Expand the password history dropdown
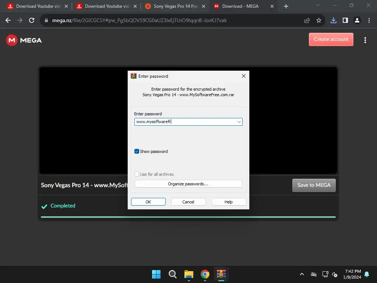This screenshot has height=283, width=377. point(239,122)
